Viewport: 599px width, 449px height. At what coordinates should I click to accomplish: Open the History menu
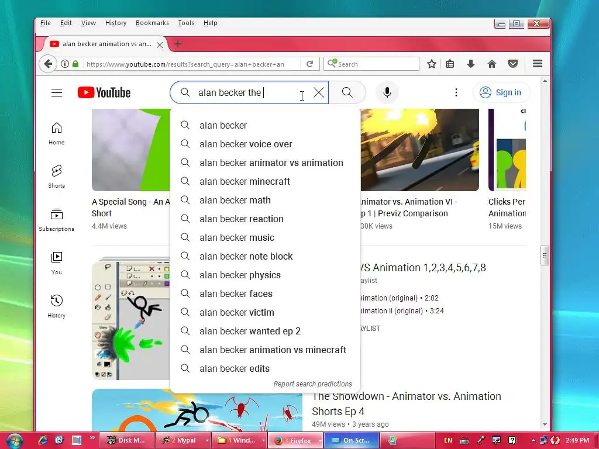(116, 23)
